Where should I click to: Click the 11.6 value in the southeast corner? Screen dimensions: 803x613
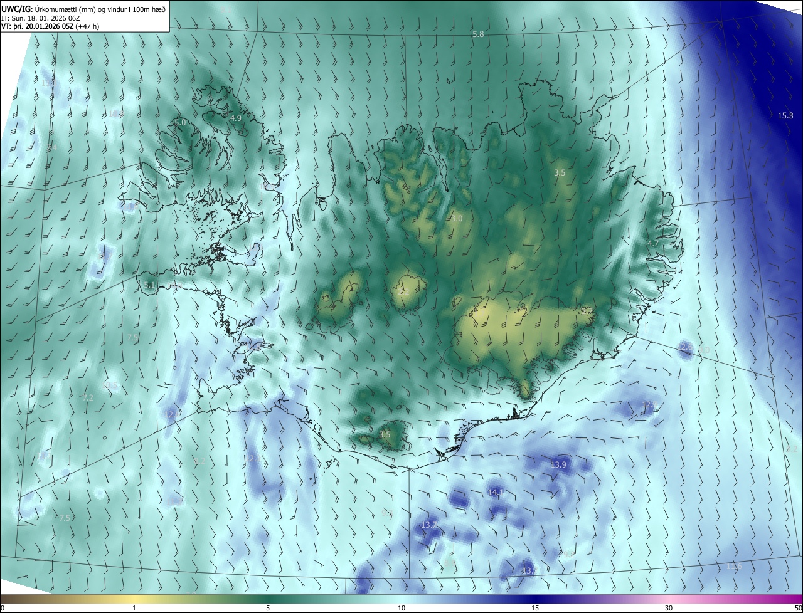click(734, 567)
